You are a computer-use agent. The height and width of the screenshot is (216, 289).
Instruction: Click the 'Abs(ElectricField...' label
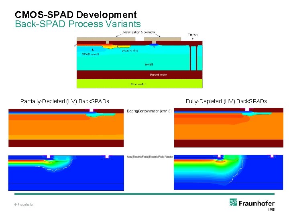tap(150, 157)
